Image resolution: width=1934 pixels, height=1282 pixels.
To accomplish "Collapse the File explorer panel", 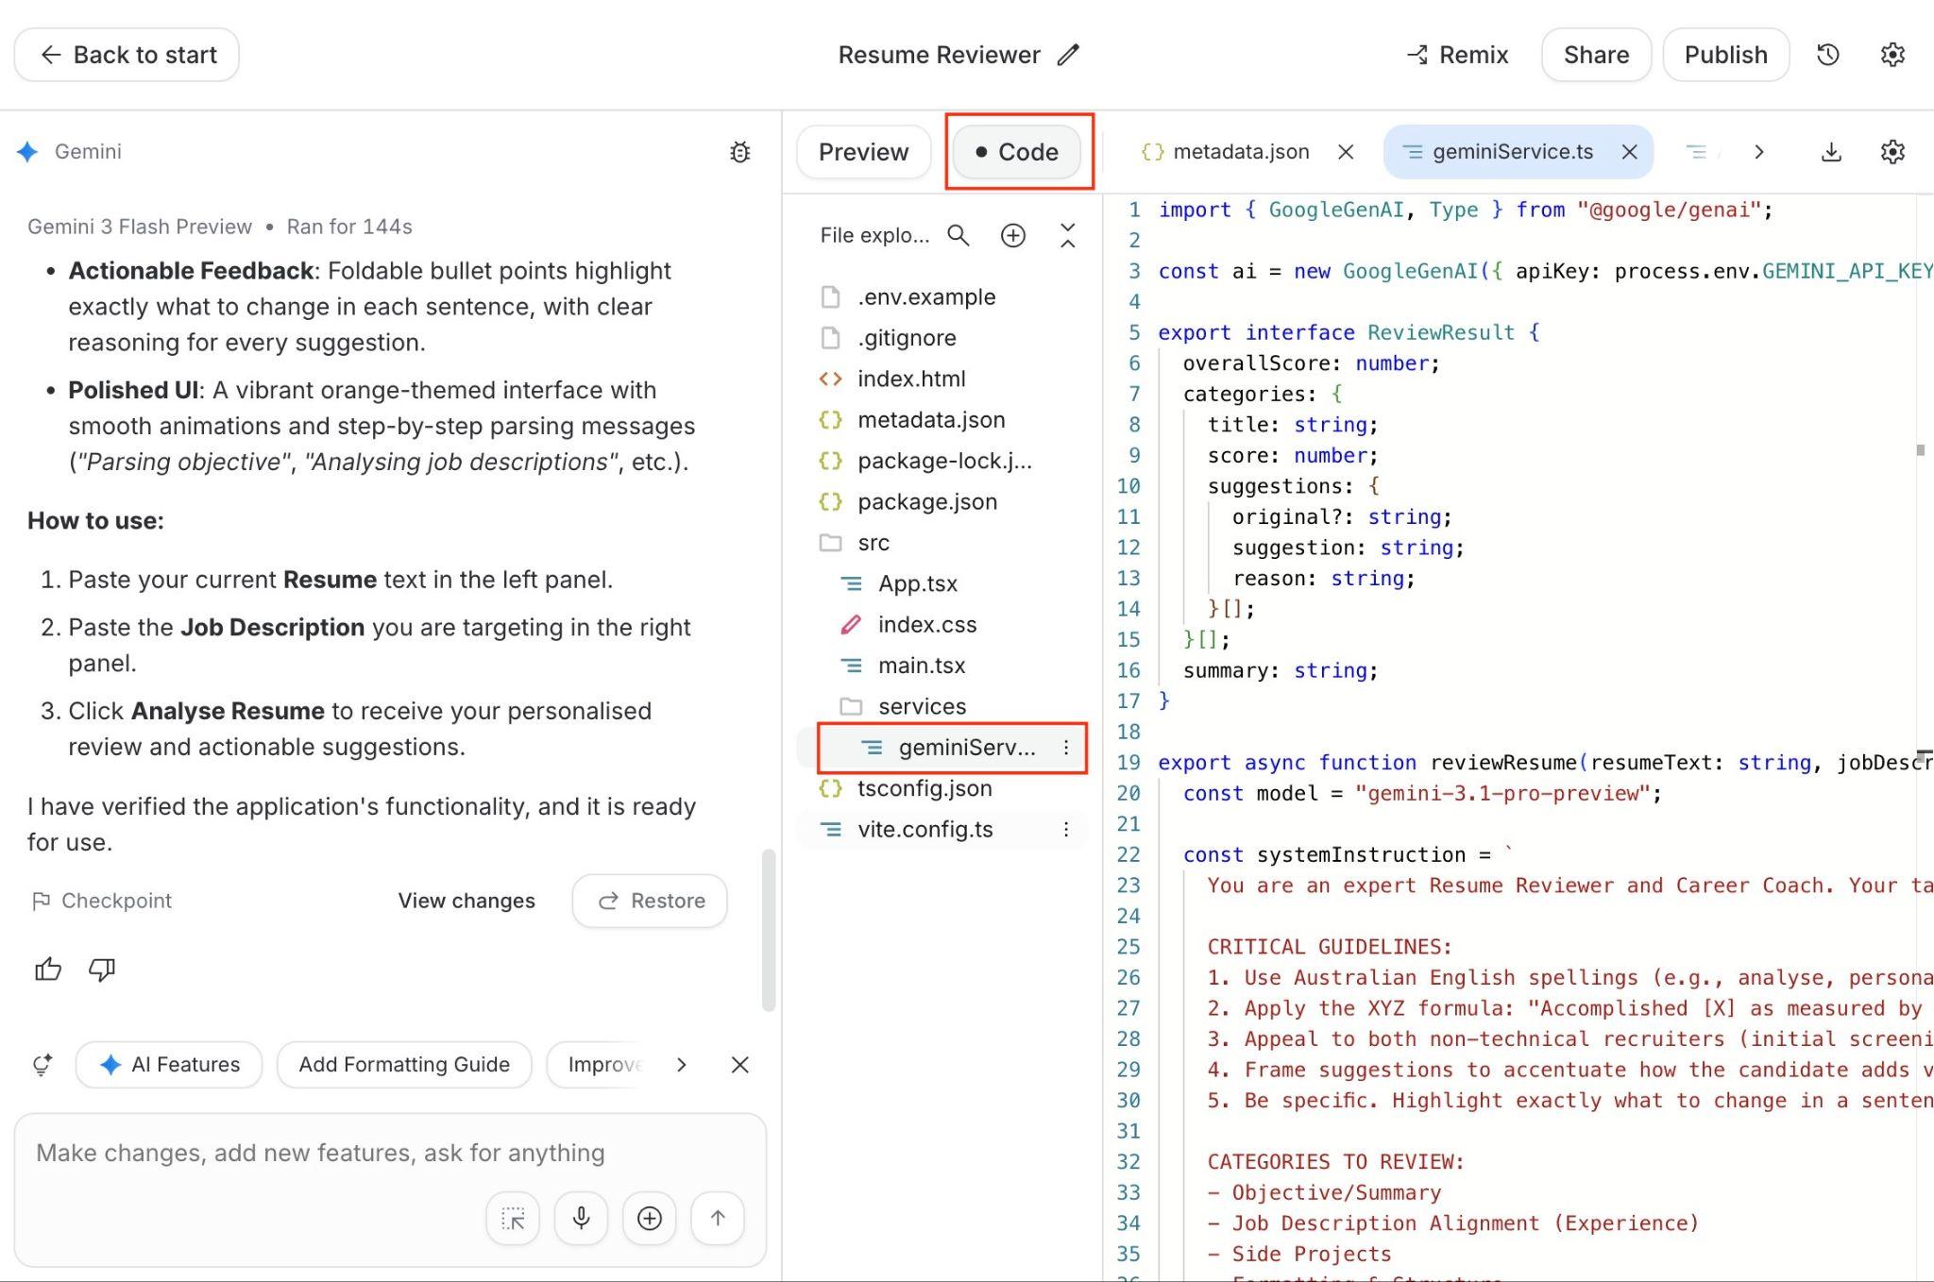I will click(x=1068, y=235).
